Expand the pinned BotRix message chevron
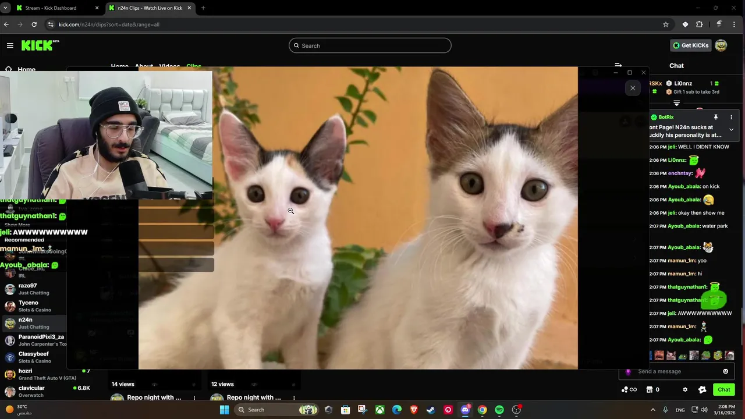Screen dimensions: 745x419 click(x=731, y=130)
